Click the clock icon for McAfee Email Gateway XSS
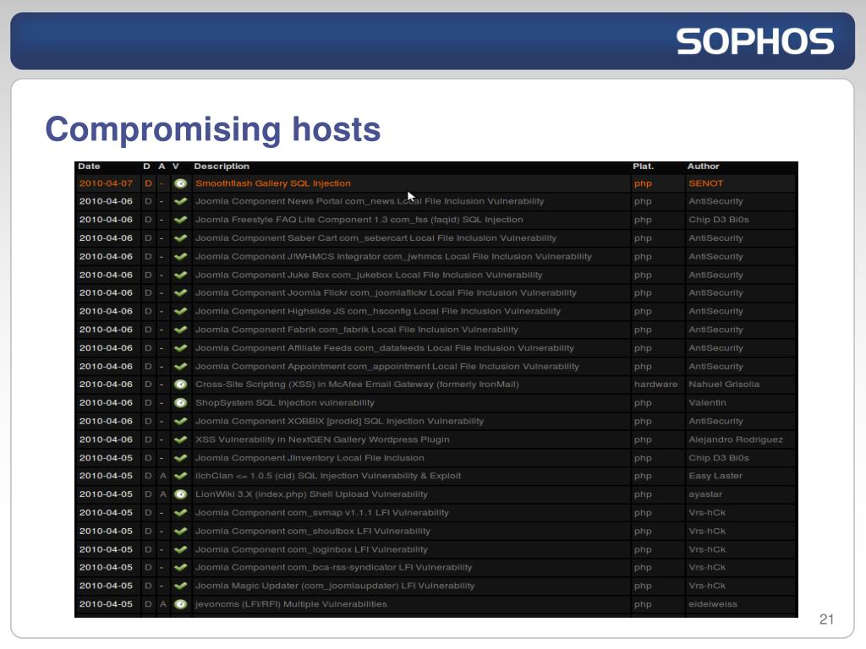 coord(181,384)
